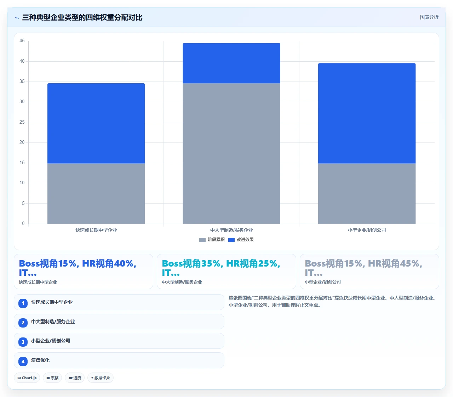Click the number 2 step badge
This screenshot has width=453, height=397.
[x=23, y=323]
